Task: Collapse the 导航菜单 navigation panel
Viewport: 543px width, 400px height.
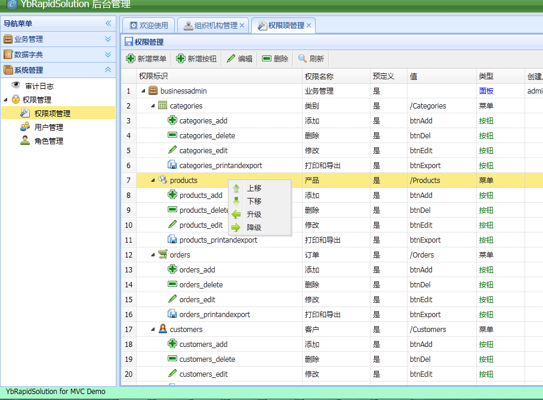Action: 109,23
